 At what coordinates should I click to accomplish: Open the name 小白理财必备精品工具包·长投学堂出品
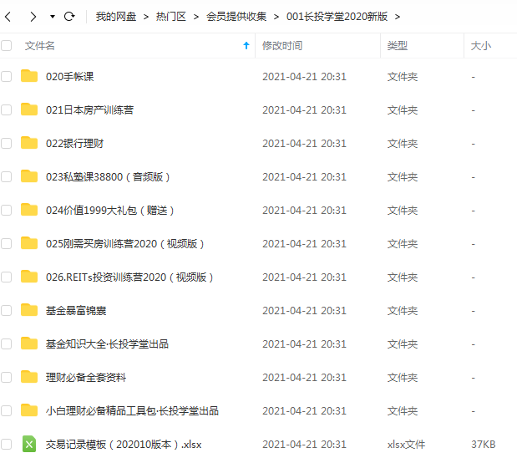[x=132, y=411]
